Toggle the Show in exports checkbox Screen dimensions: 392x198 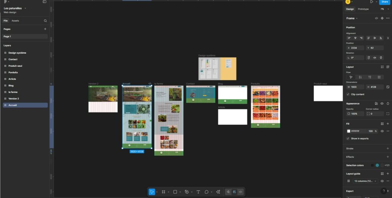348,139
